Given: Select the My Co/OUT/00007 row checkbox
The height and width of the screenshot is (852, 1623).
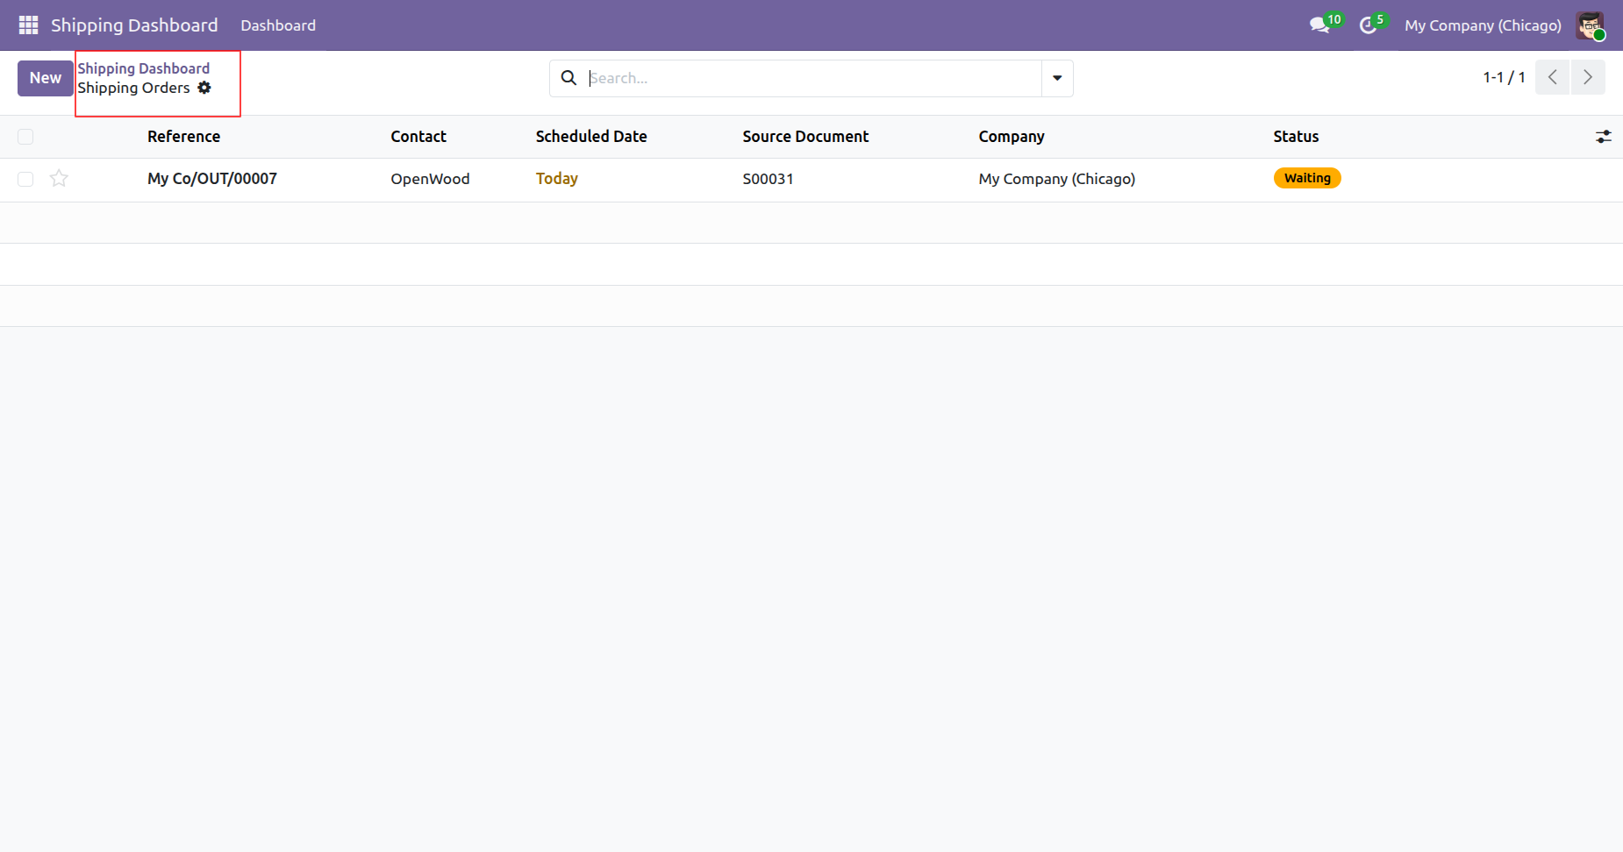Looking at the screenshot, I should click(x=25, y=179).
